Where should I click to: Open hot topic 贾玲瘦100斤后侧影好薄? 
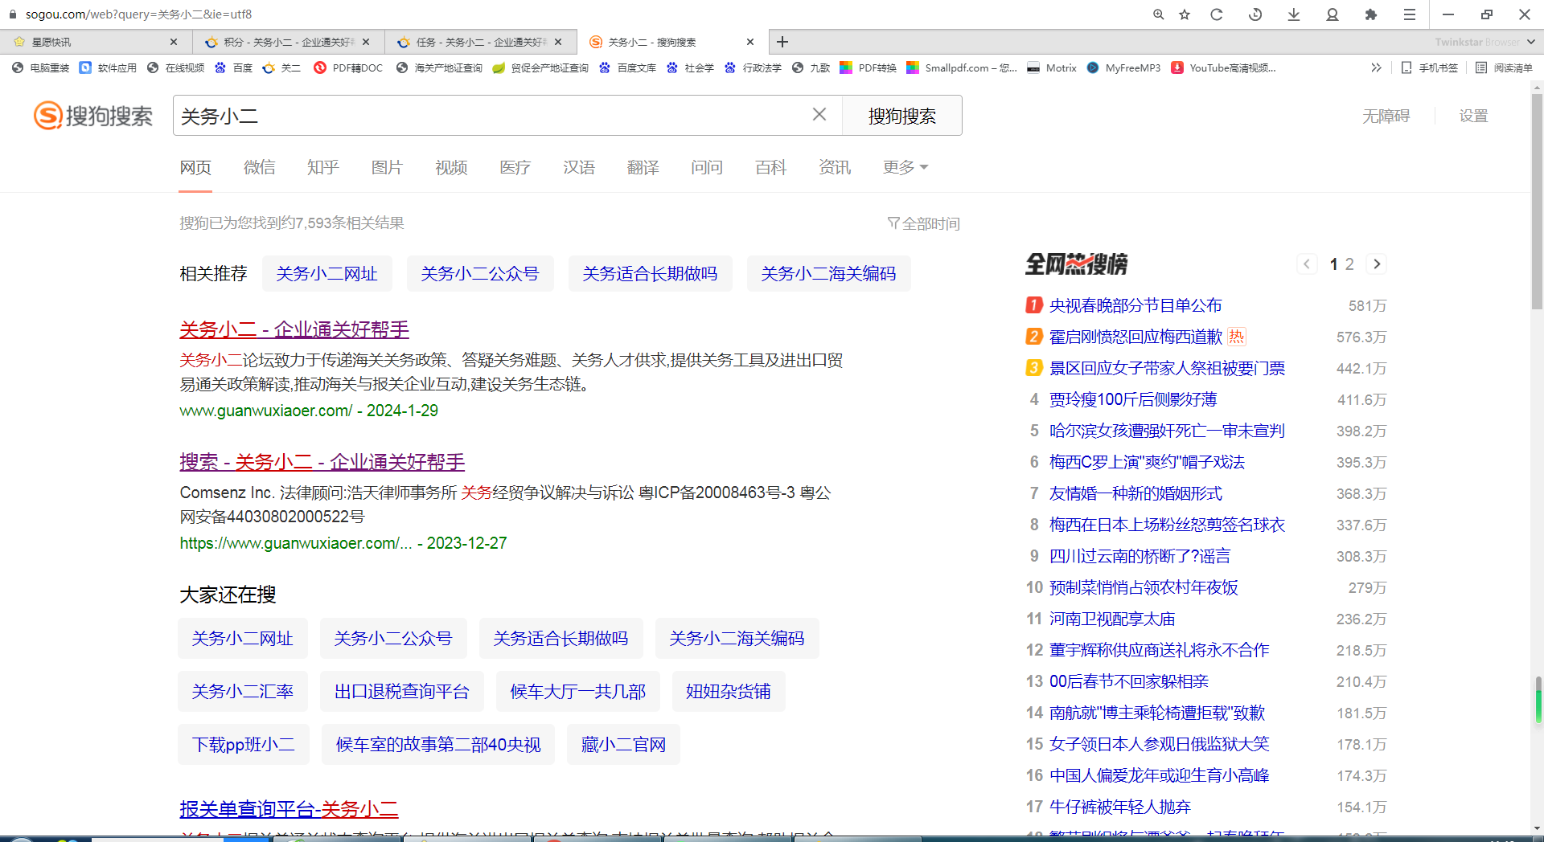[1133, 399]
